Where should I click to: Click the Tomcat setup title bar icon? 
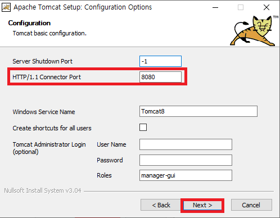click(x=6, y=7)
